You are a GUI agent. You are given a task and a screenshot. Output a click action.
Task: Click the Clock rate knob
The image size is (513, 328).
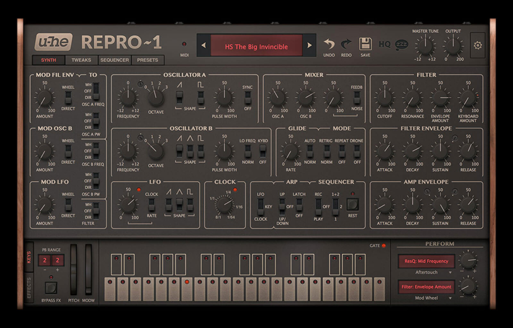point(225,204)
